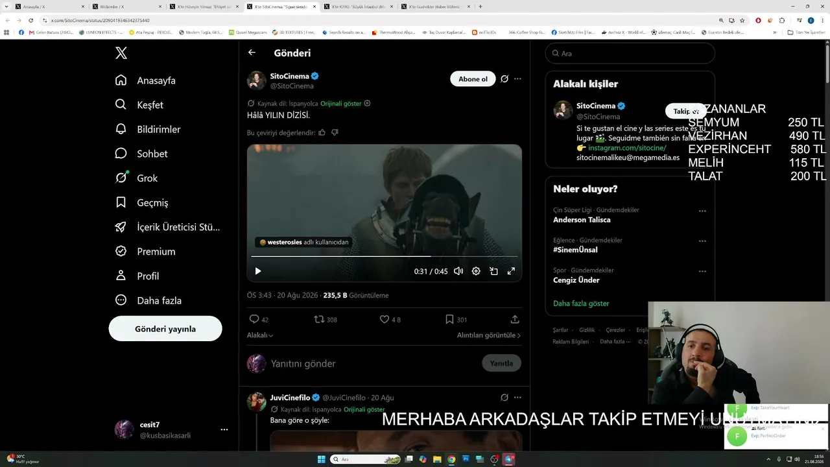Expand the Alakalı replies sort dropdown
Screen dimensions: 830x467
pyautogui.click(x=260, y=335)
